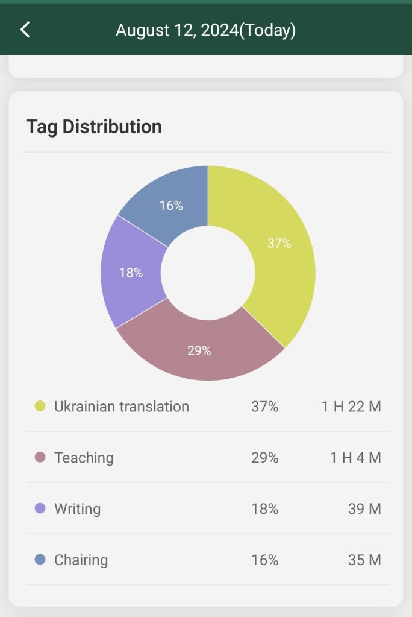Click the 35 M duration value

click(x=364, y=560)
